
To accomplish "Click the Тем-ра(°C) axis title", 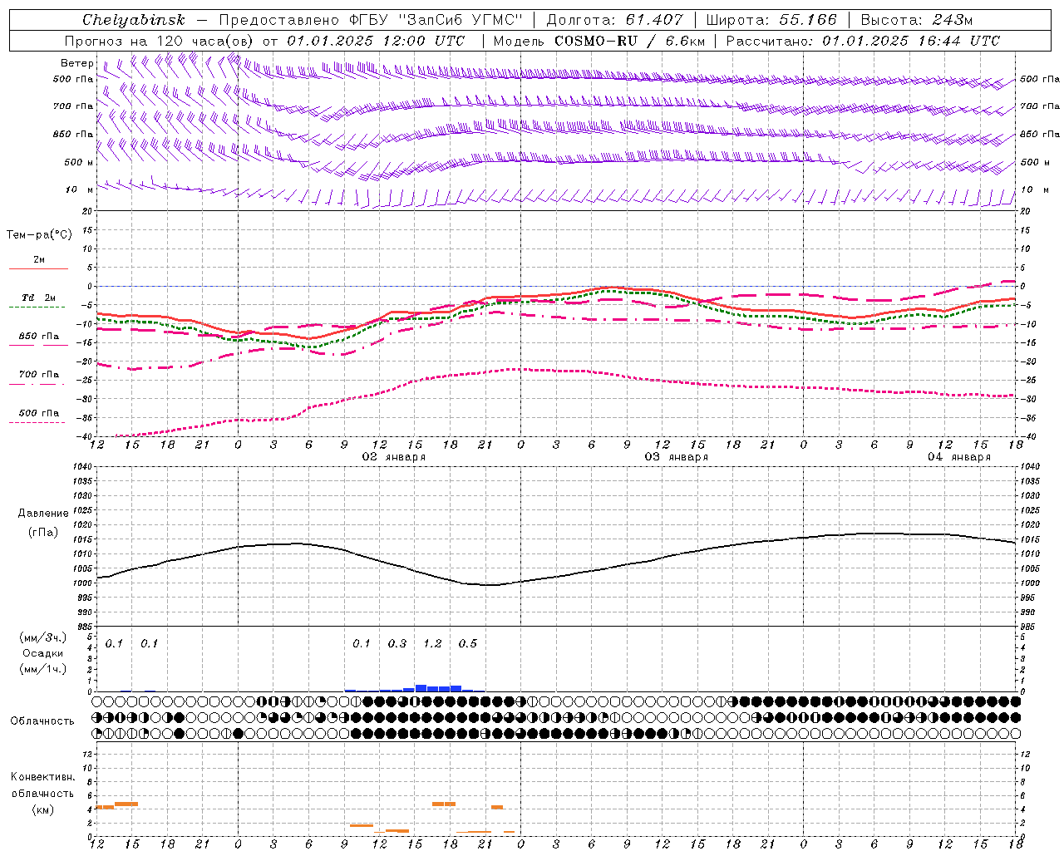I will 39,235.
